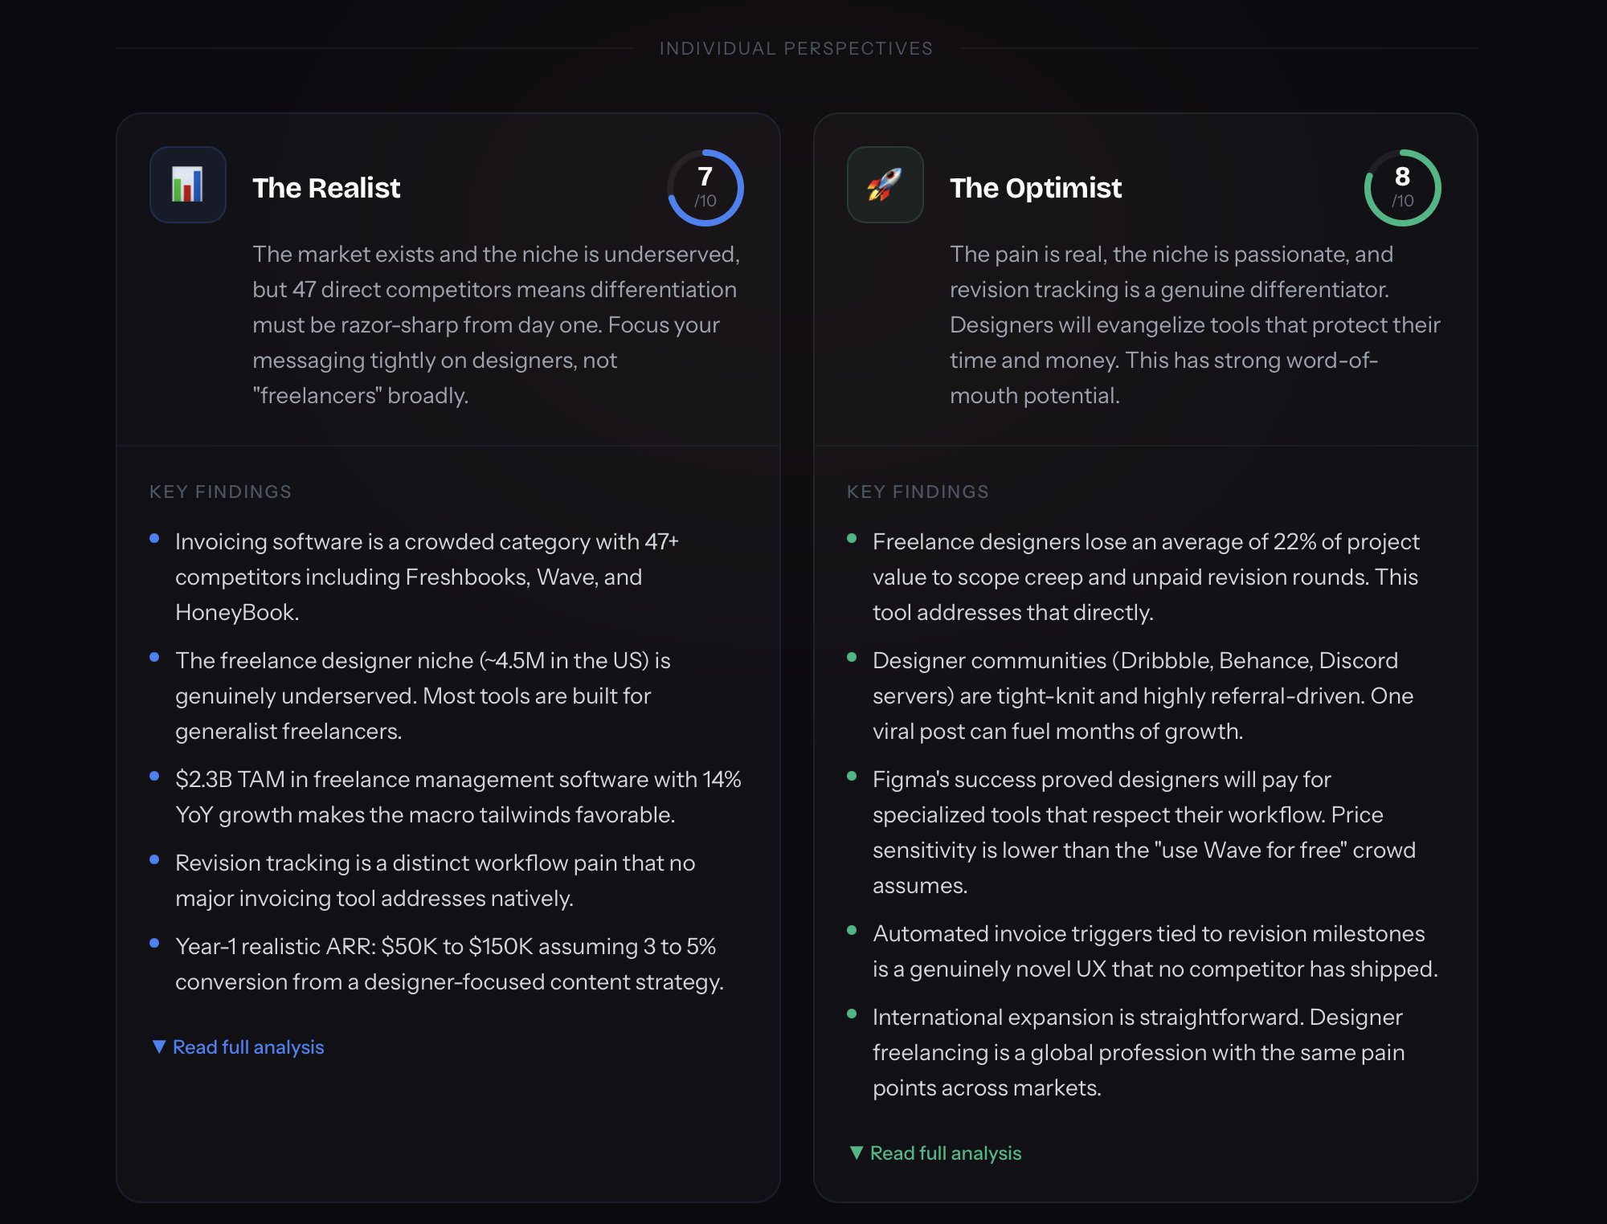Viewport: 1607px width, 1224px height.
Task: Click the Individual Perspectives section label
Action: tap(795, 48)
